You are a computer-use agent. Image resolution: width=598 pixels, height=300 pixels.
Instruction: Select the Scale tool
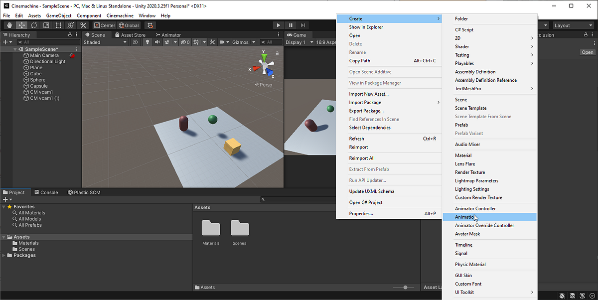click(45, 25)
